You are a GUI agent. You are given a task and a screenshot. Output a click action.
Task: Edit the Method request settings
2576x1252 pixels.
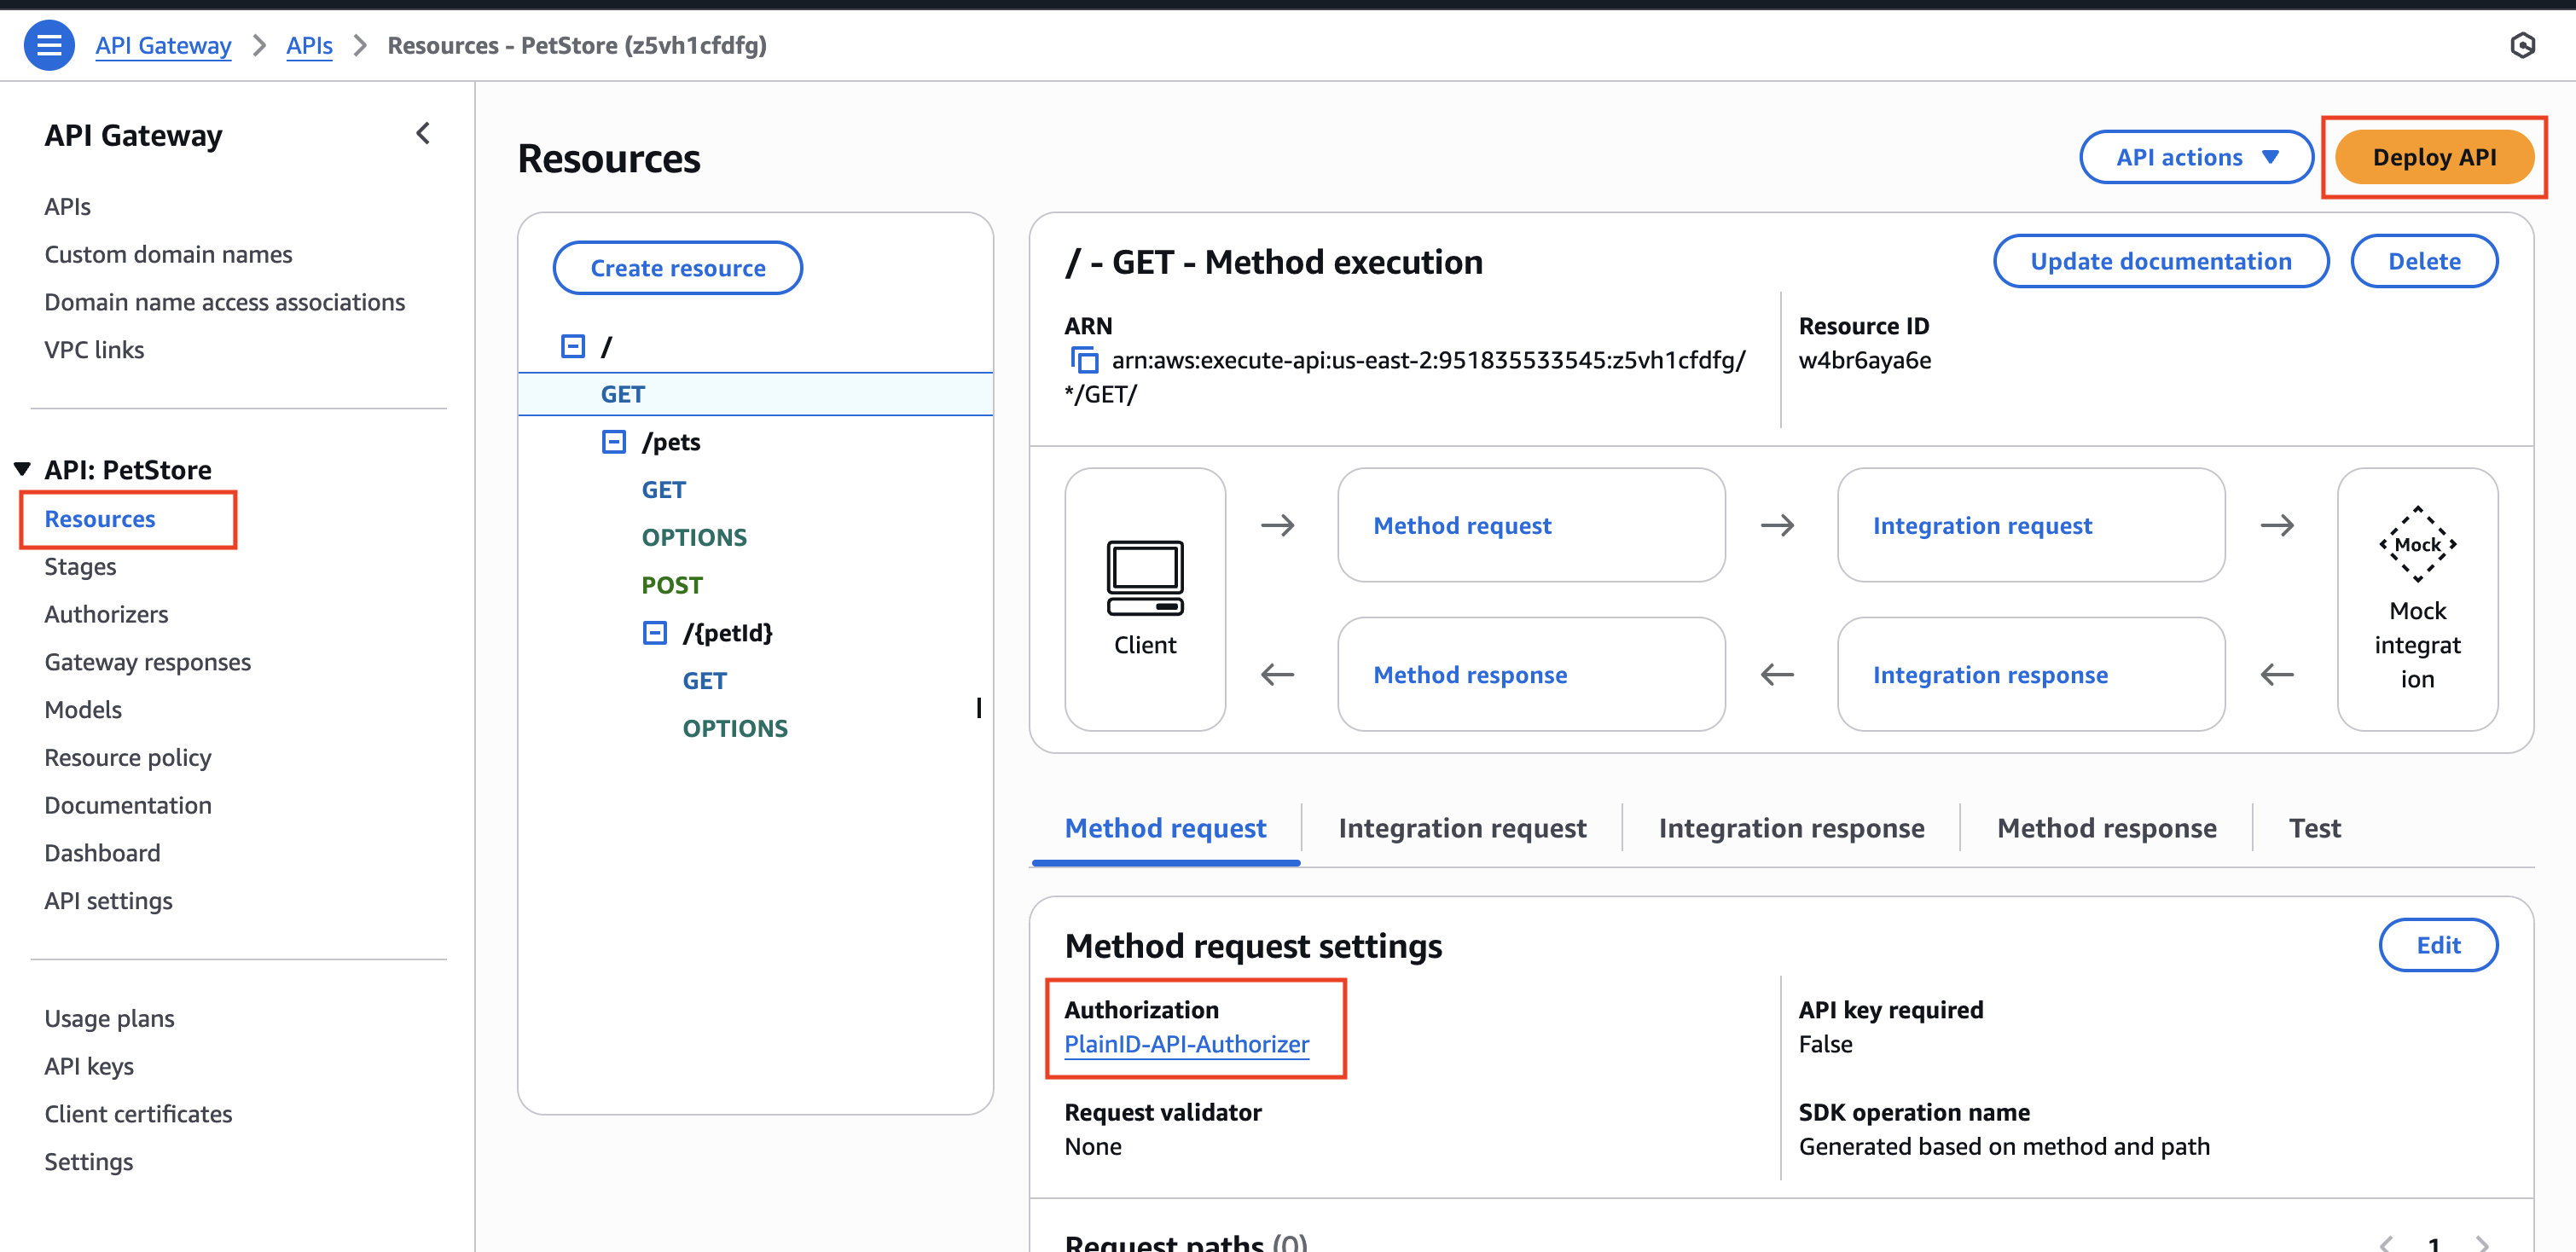pos(2438,945)
